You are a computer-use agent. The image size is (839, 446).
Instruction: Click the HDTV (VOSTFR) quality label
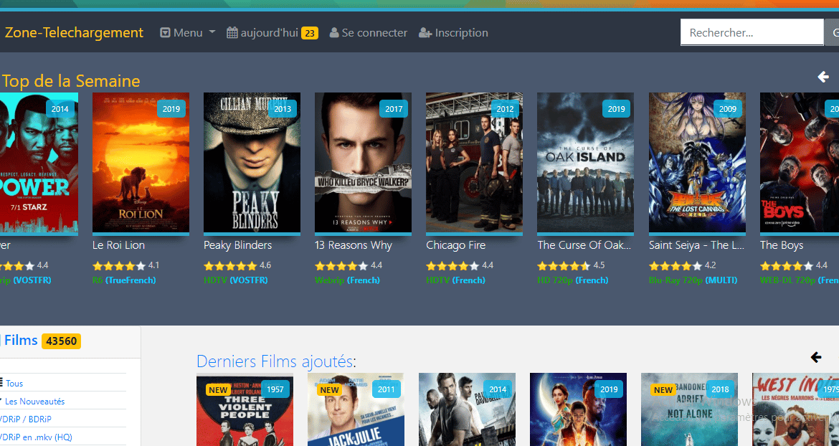(x=236, y=280)
